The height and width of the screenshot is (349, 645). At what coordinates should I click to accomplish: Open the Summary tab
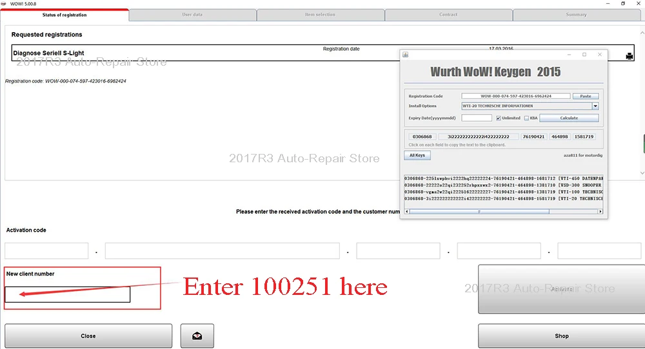point(576,15)
